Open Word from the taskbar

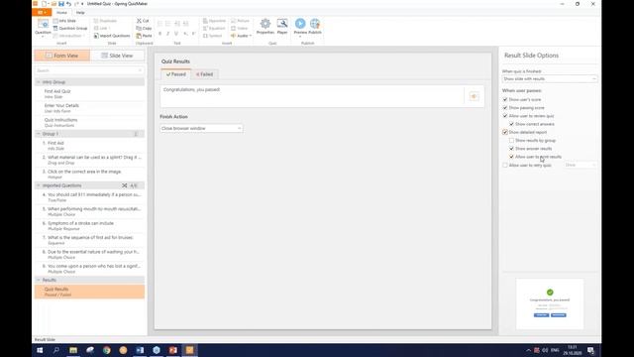pos(140,350)
